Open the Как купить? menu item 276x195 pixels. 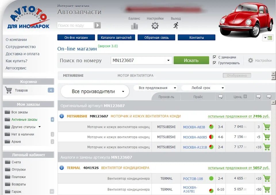coord(16,61)
